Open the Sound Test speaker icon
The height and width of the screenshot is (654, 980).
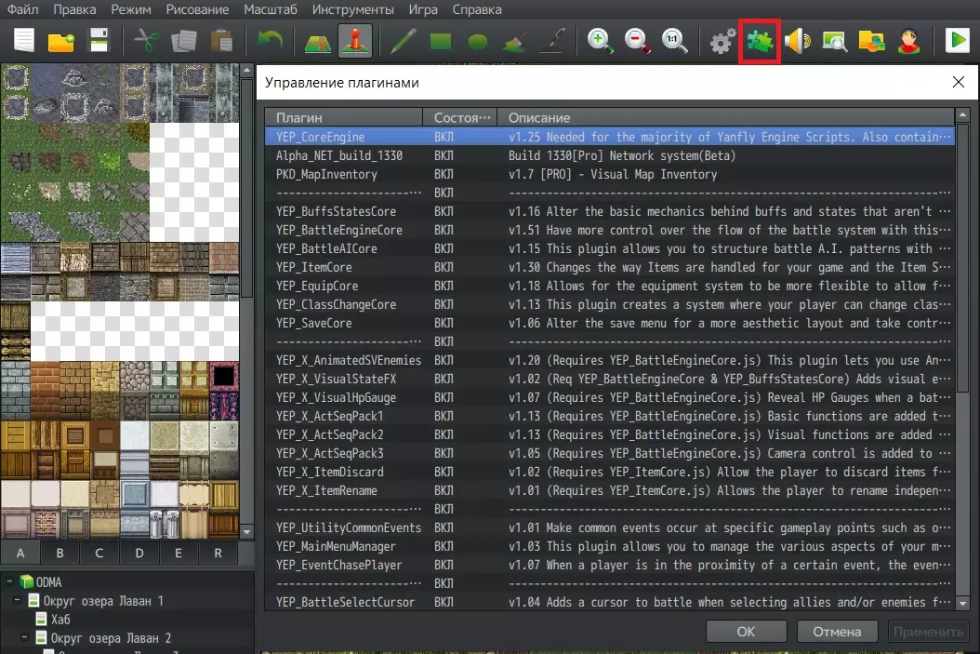click(798, 42)
